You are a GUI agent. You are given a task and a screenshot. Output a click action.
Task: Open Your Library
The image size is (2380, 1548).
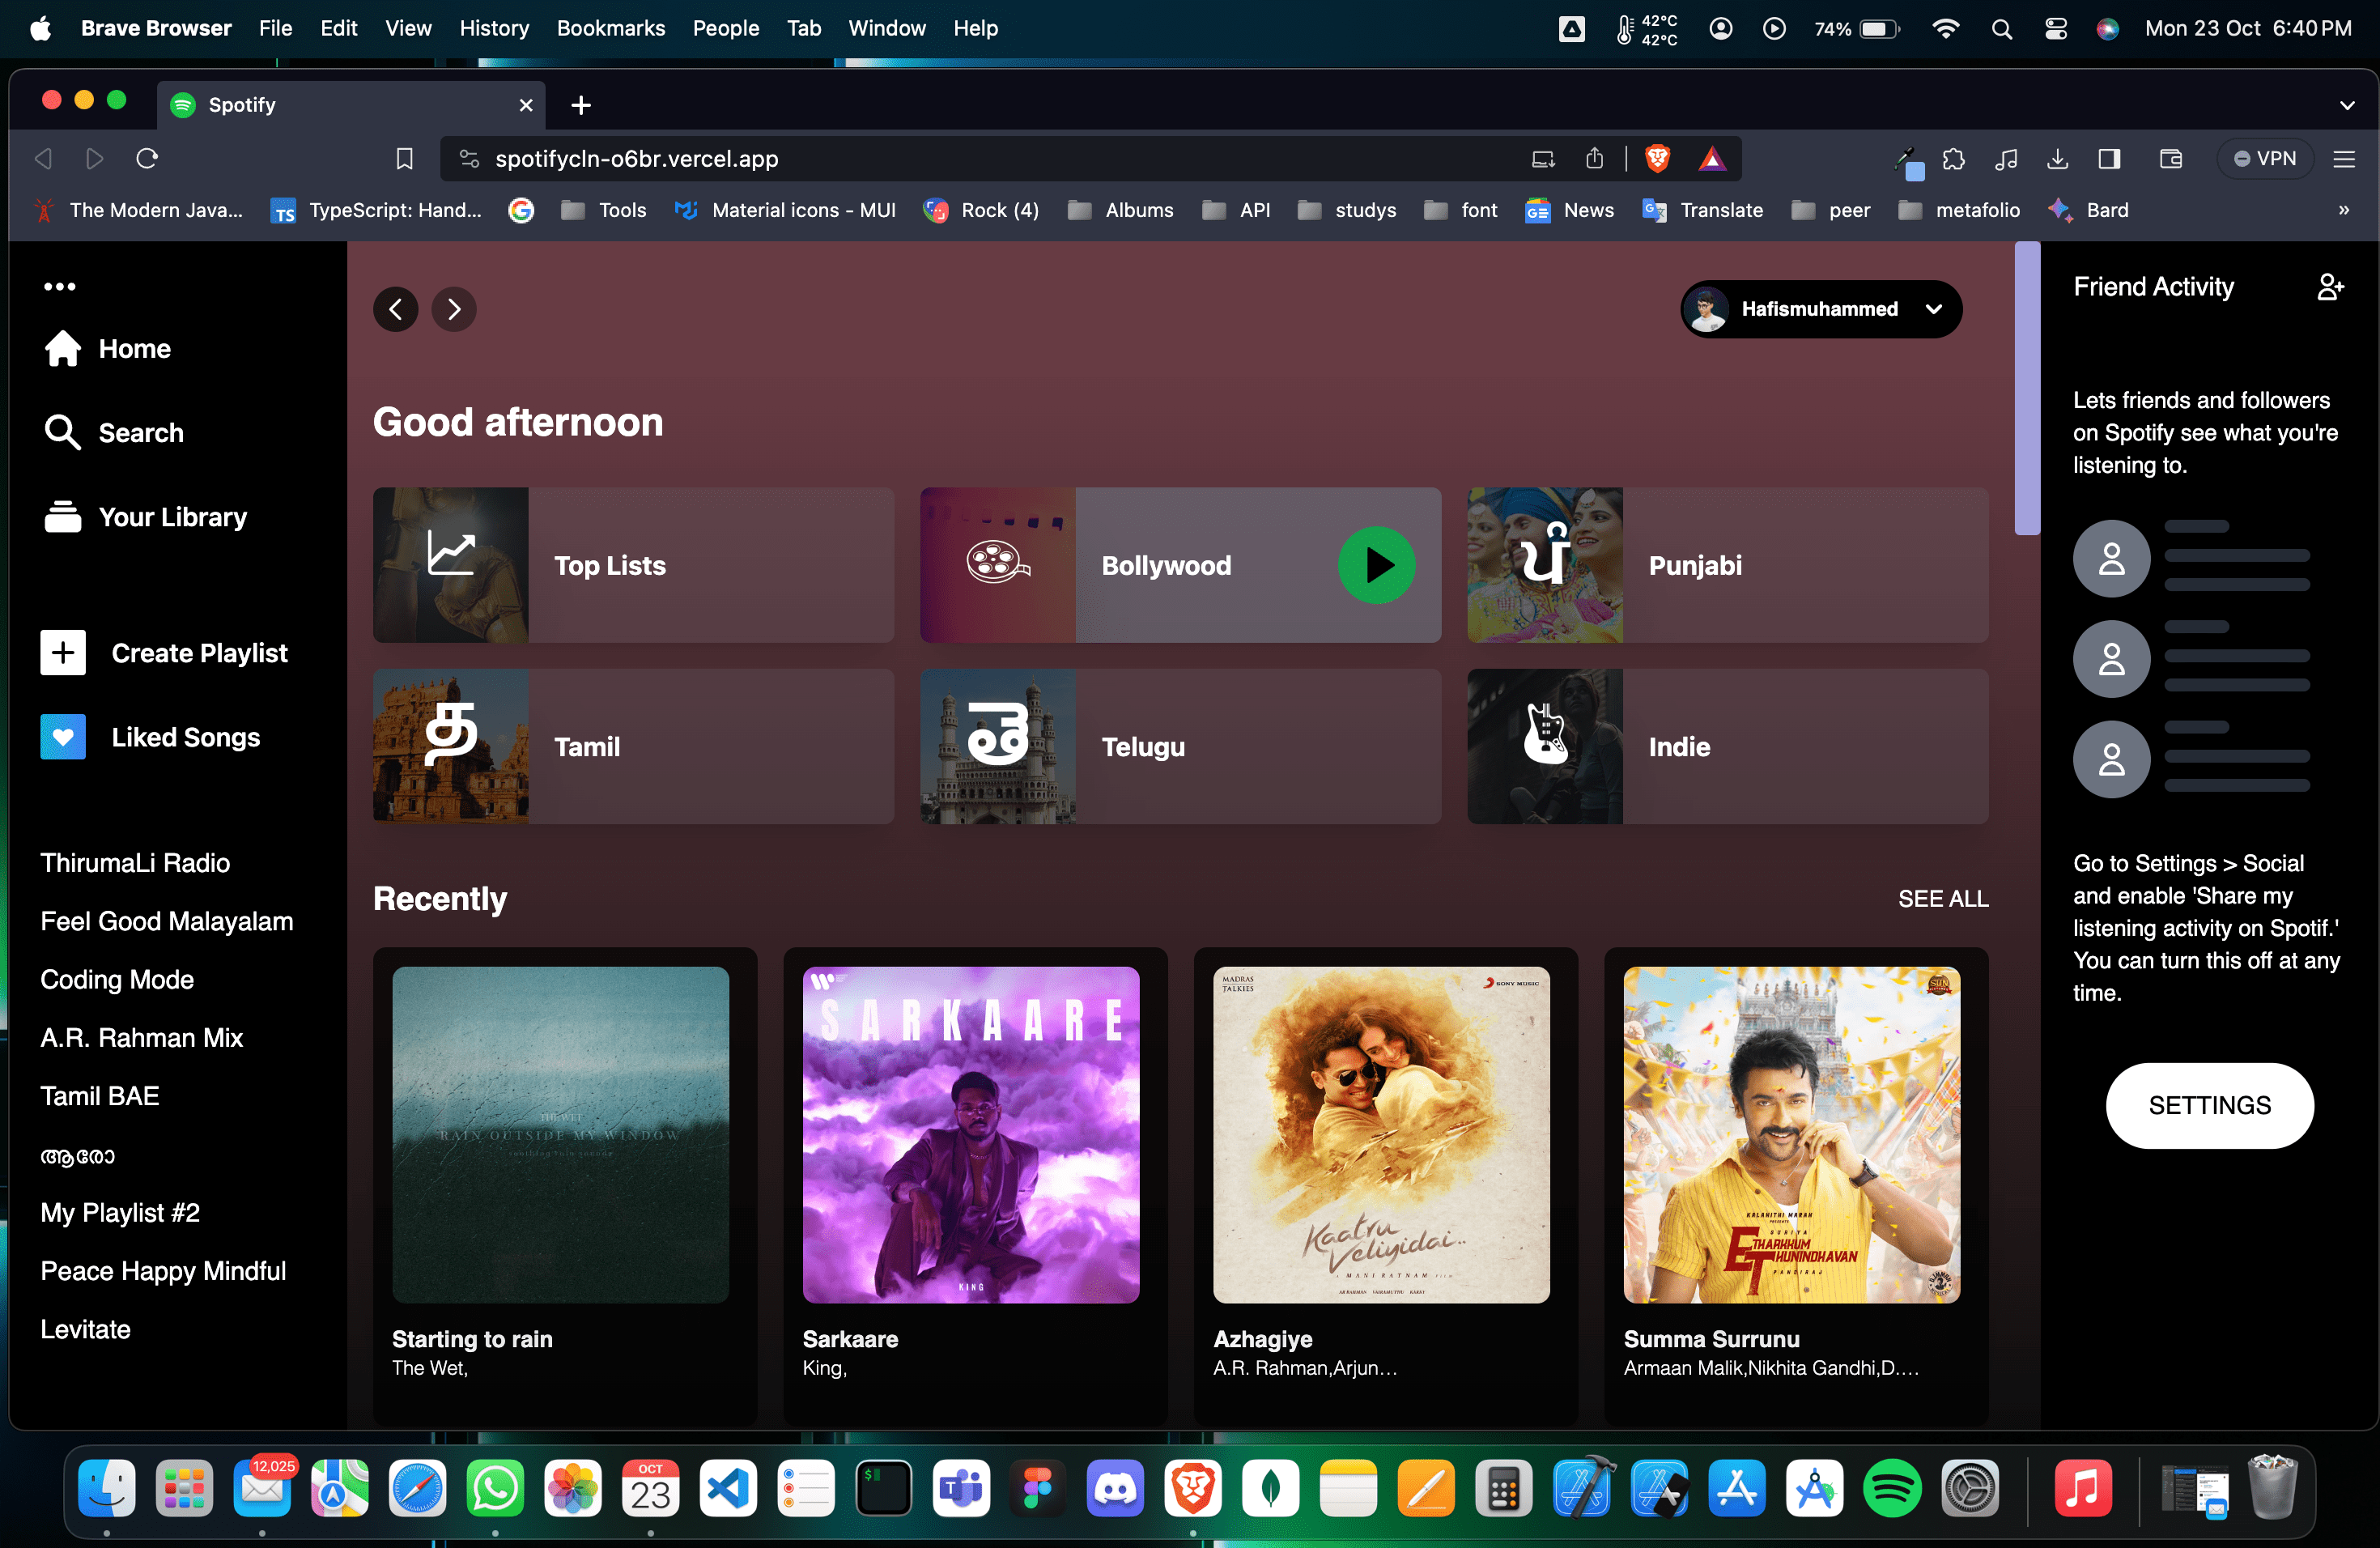(172, 516)
